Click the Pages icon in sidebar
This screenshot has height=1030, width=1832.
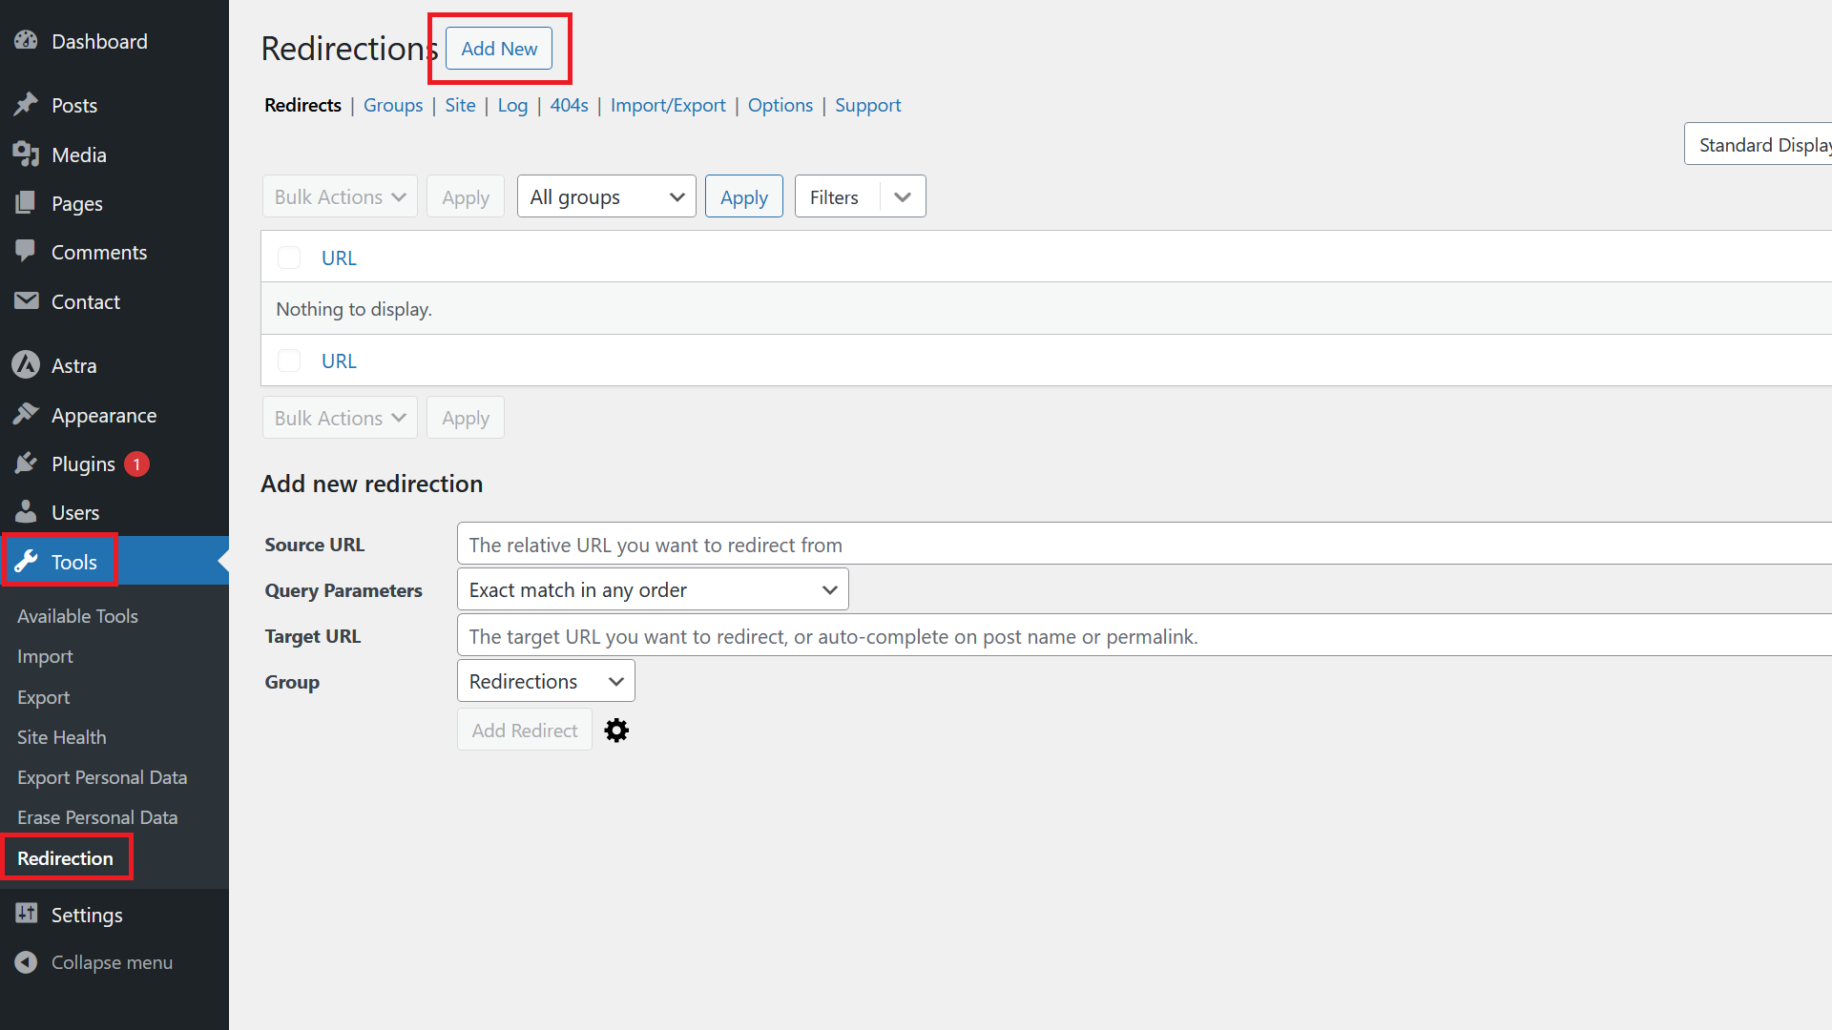[26, 202]
